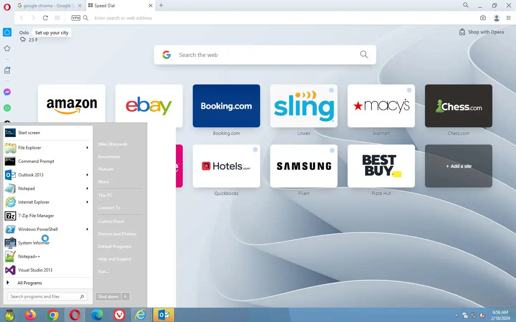Open Vivaldi browser from the taskbar
The width and height of the screenshot is (516, 322).
[119, 315]
